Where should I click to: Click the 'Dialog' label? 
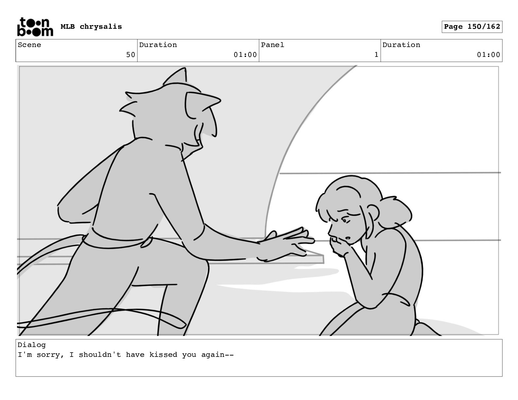pyautogui.click(x=32, y=345)
